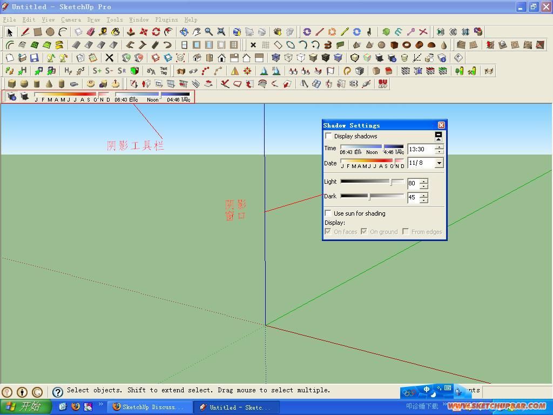Select the Orbit camera tool

(x=184, y=32)
